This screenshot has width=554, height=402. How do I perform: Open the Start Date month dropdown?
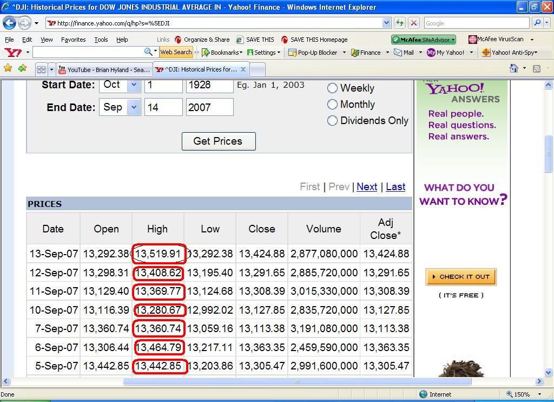(133, 85)
